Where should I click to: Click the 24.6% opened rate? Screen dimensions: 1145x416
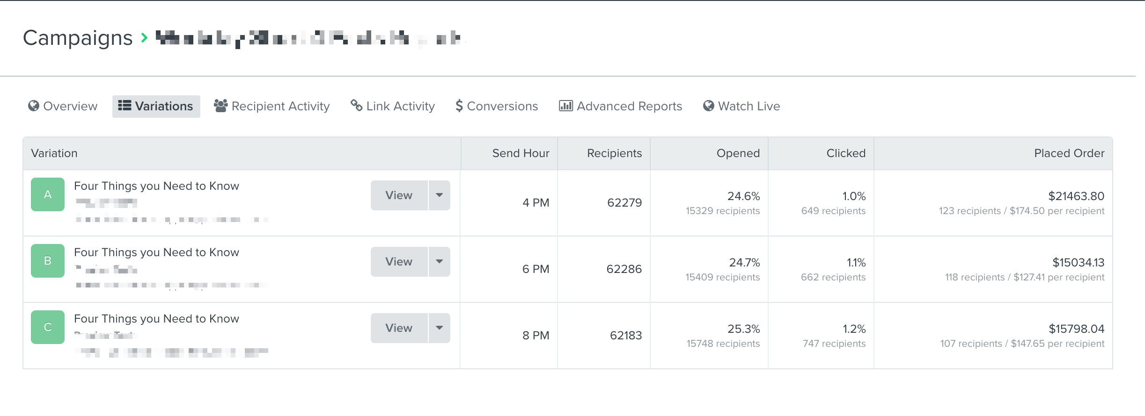pos(743,196)
